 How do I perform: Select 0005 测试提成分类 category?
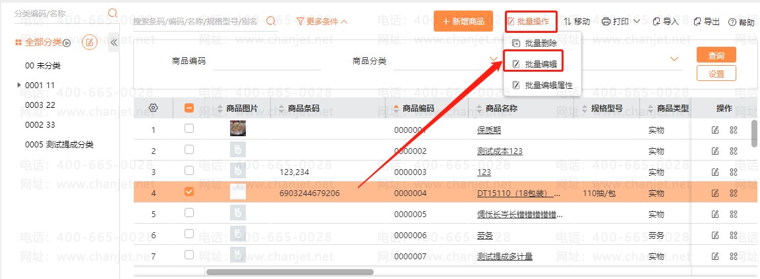[59, 145]
